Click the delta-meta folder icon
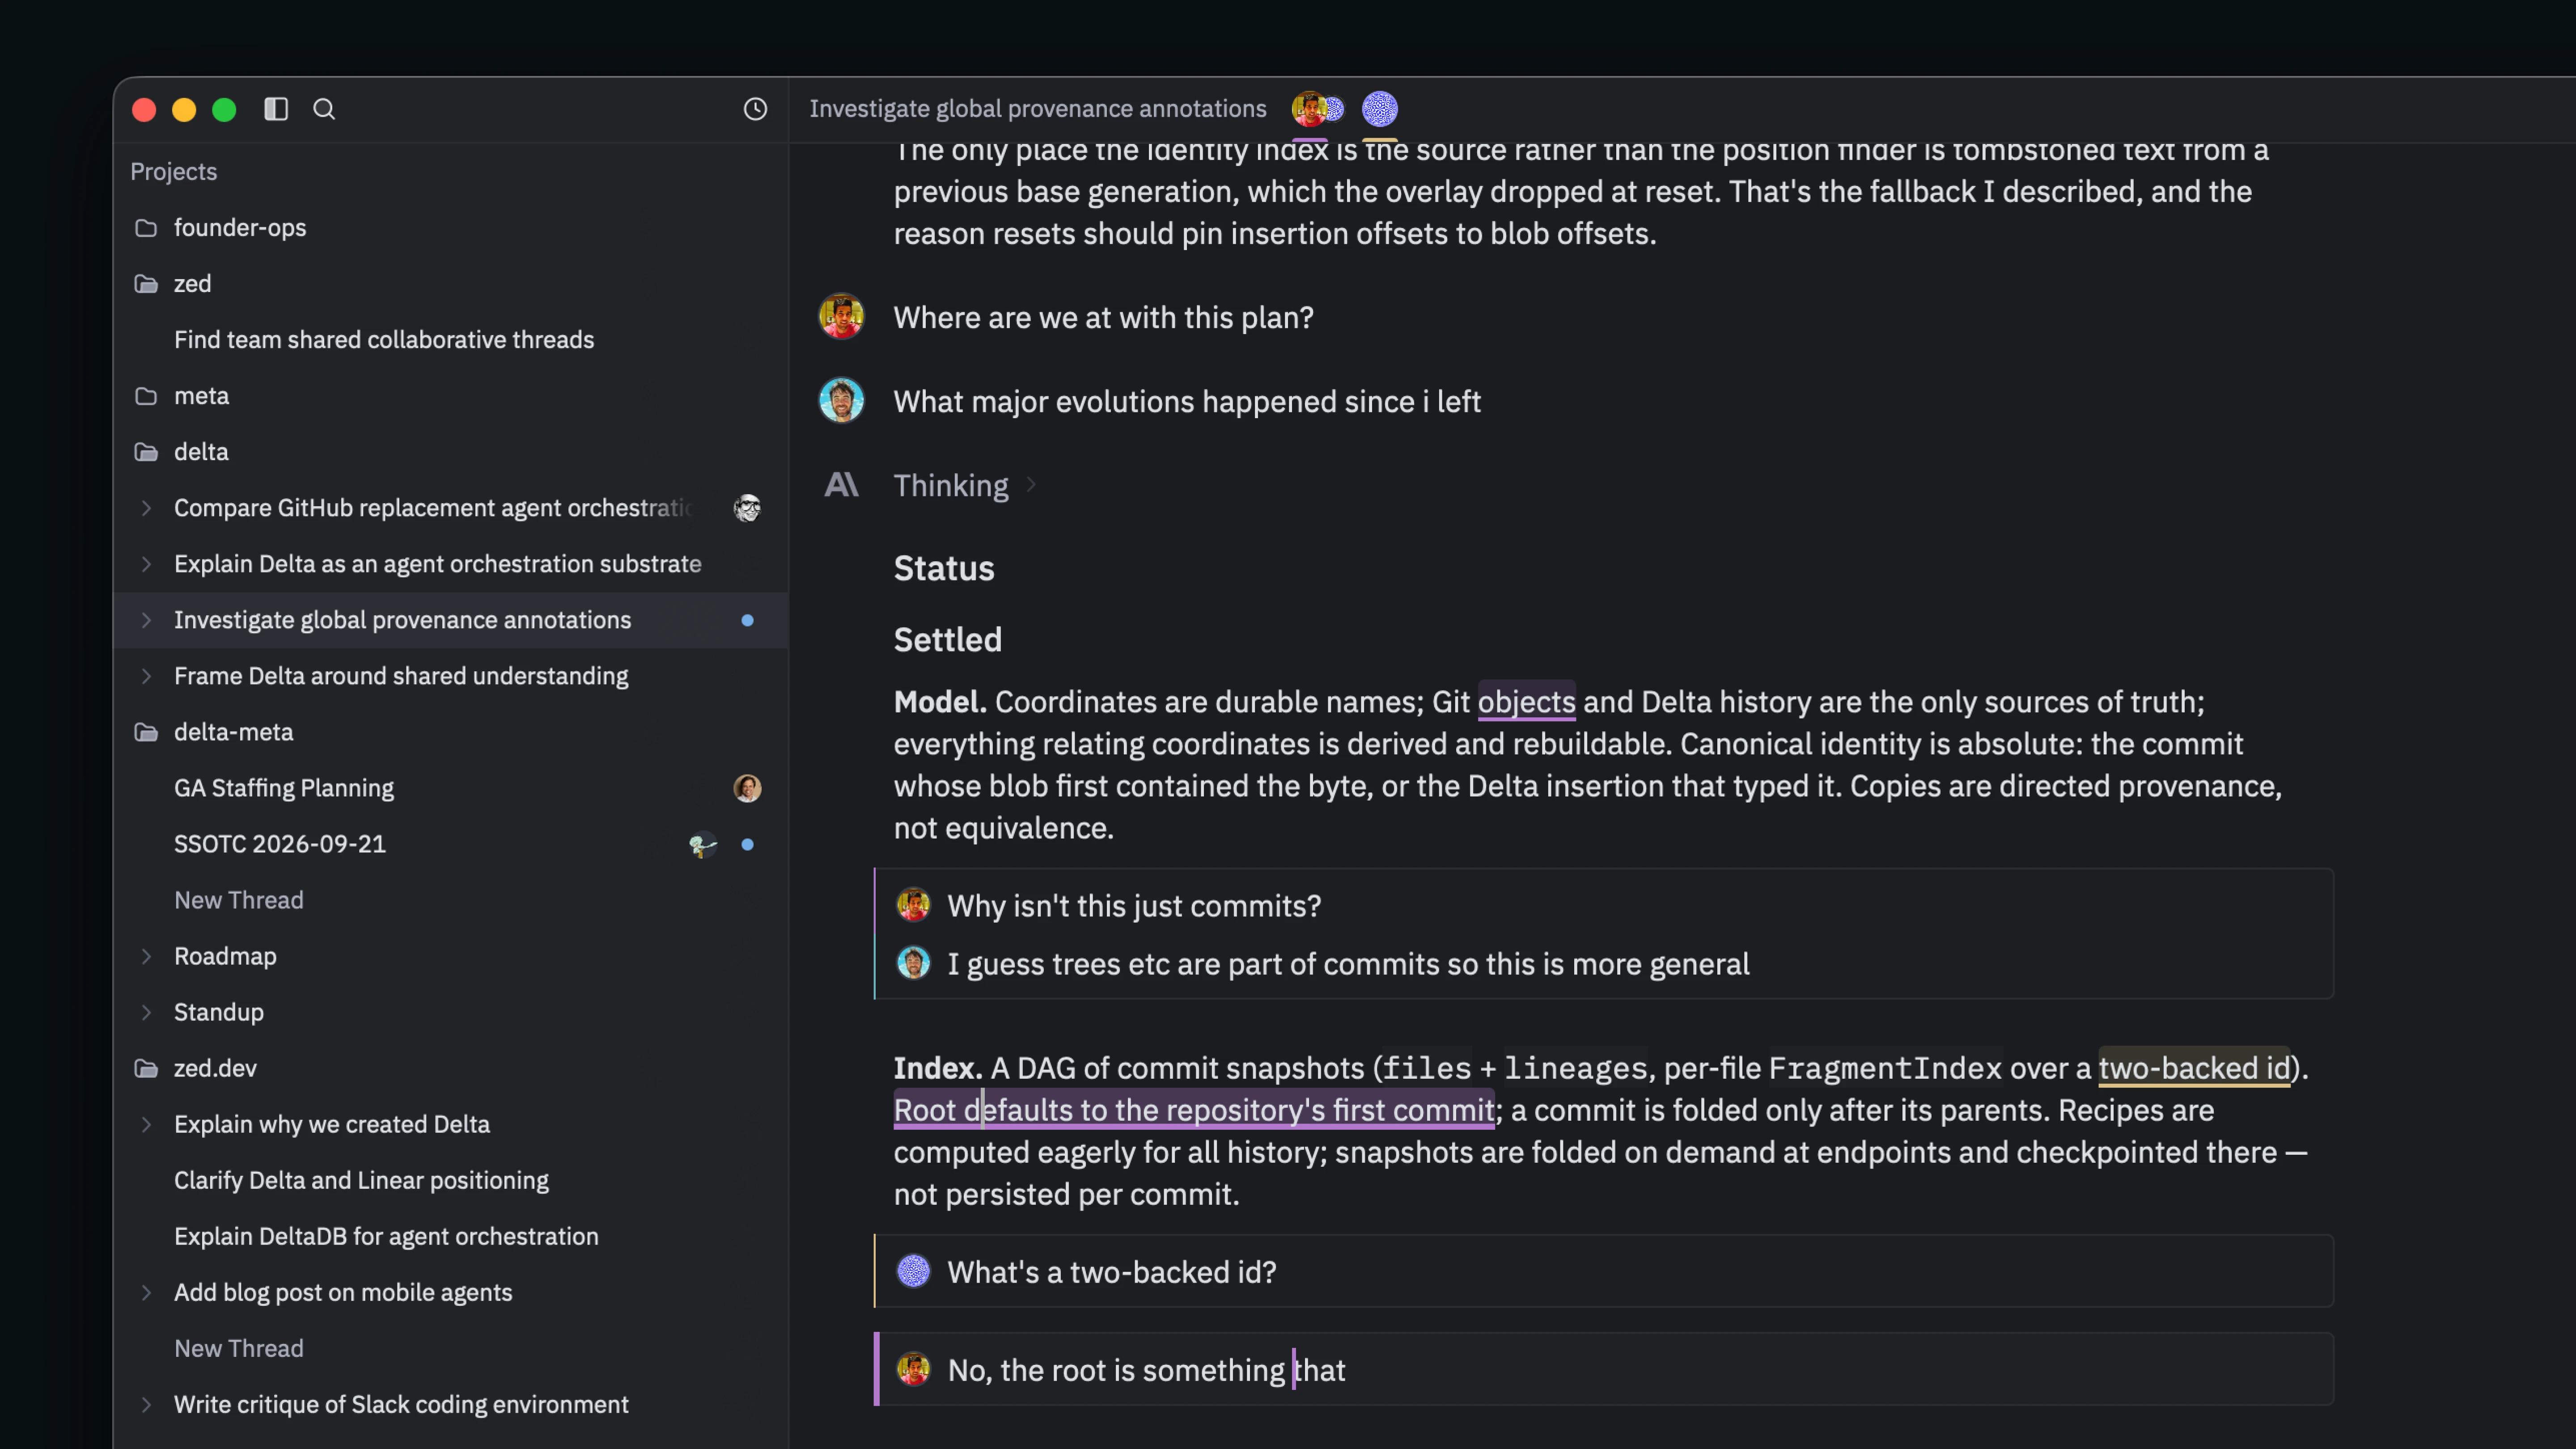This screenshot has height=1449, width=2576. pos(146,732)
